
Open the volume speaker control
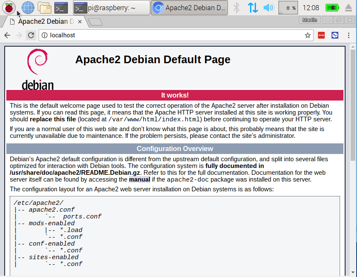point(269,8)
